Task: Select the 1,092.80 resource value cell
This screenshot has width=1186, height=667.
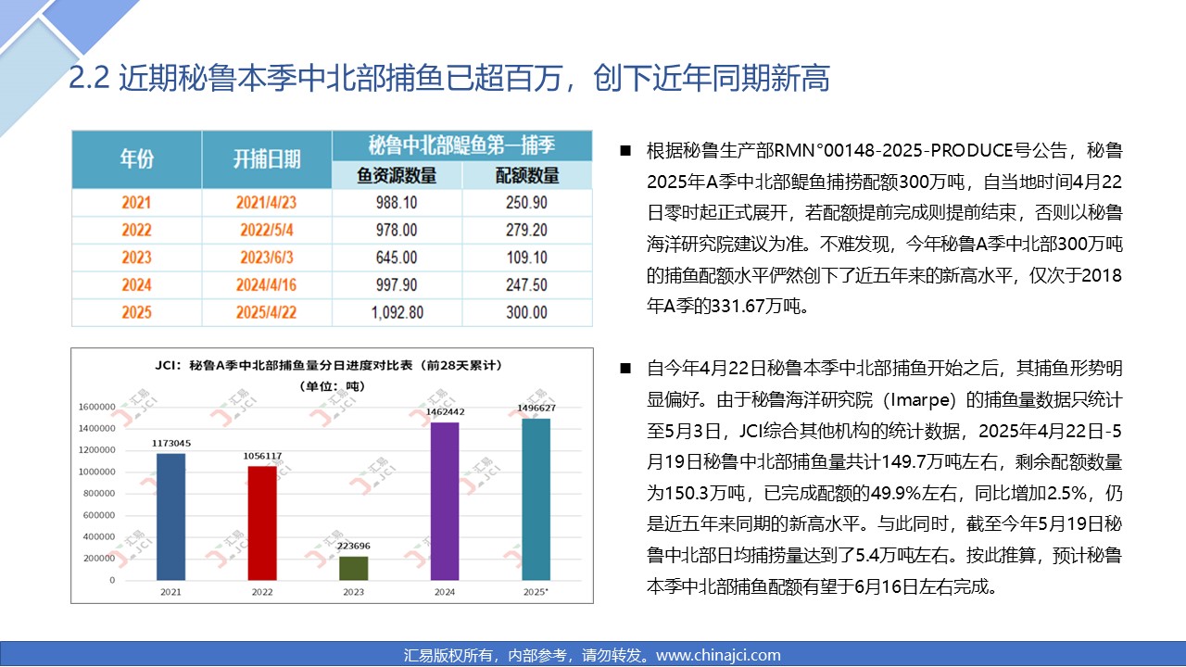Action: (x=396, y=312)
